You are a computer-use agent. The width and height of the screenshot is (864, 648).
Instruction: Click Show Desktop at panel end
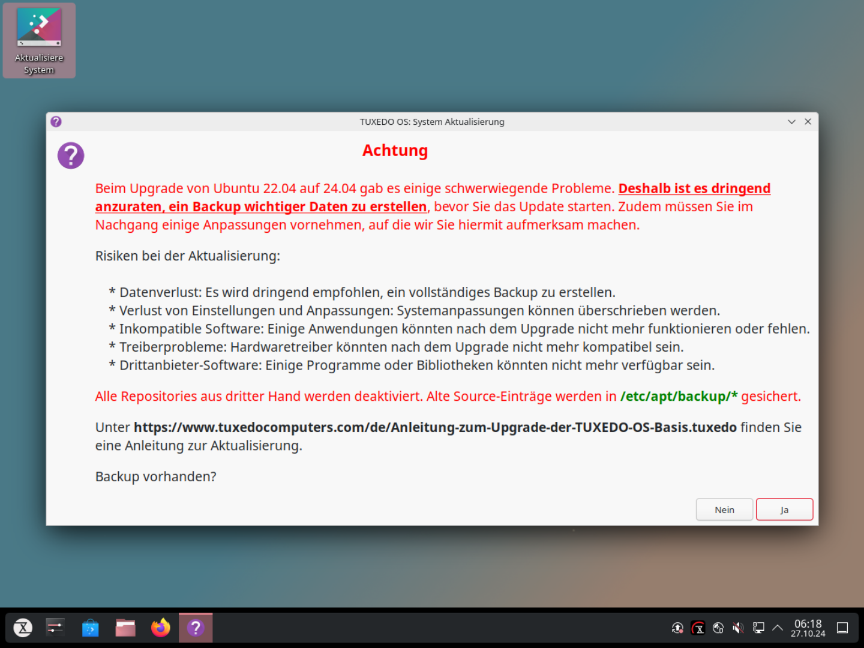pos(842,628)
